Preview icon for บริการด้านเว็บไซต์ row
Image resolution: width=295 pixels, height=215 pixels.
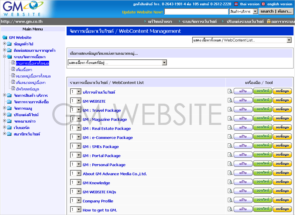pyautogui.click(x=230, y=91)
